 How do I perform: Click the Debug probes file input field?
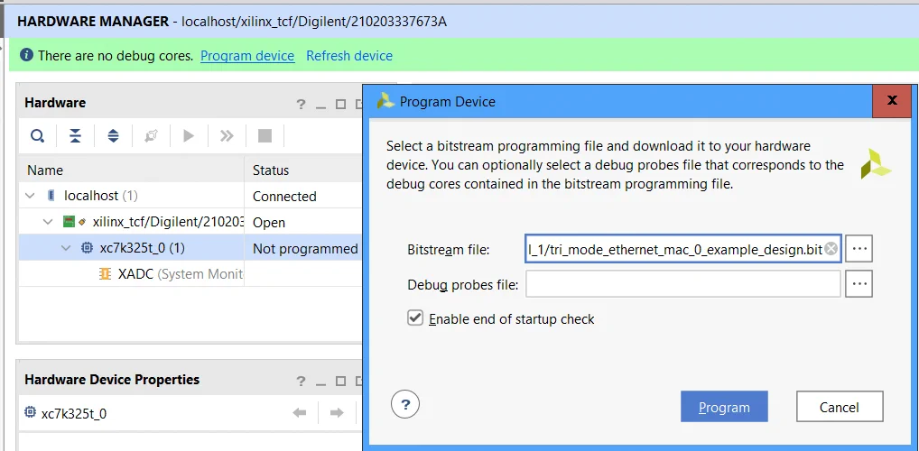click(683, 284)
